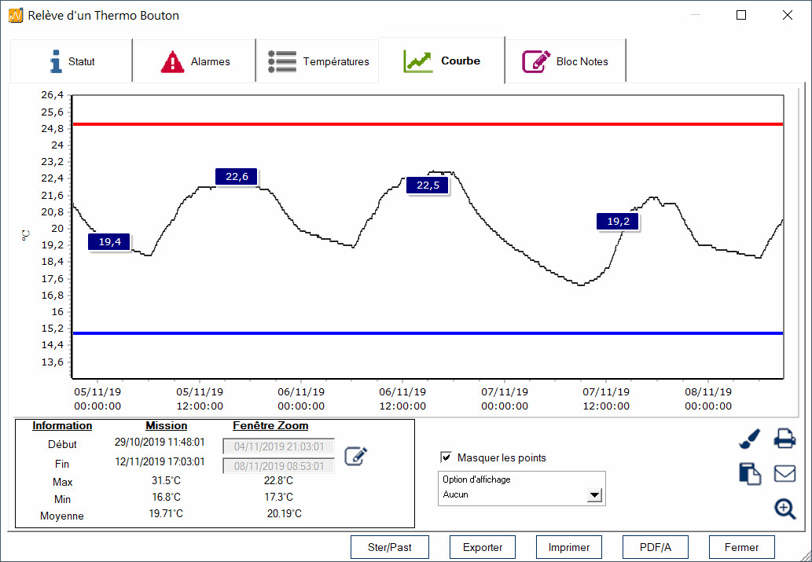Click the copy to clipboard icon
Viewport: 812px width, 562px height.
click(x=749, y=473)
